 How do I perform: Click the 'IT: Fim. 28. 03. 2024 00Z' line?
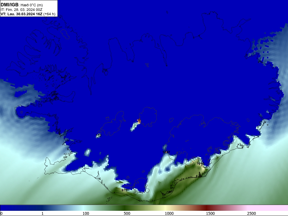[x=22, y=10]
